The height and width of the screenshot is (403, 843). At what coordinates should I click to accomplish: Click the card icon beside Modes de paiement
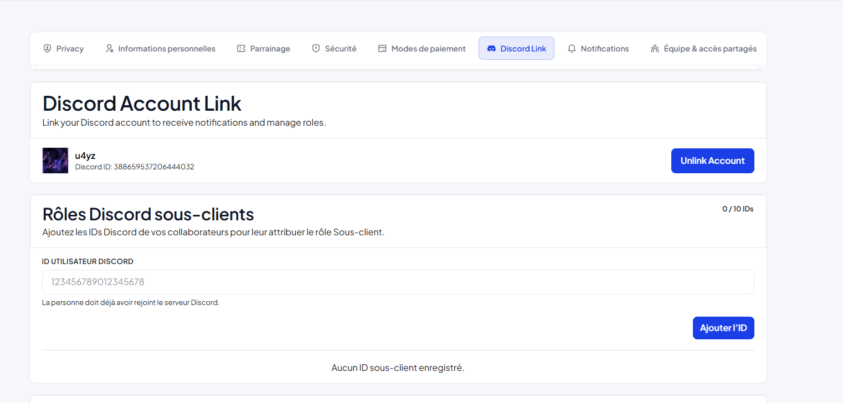click(382, 49)
